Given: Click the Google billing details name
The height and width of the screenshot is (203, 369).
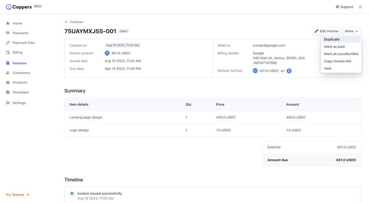Looking at the screenshot, I should click(258, 53).
